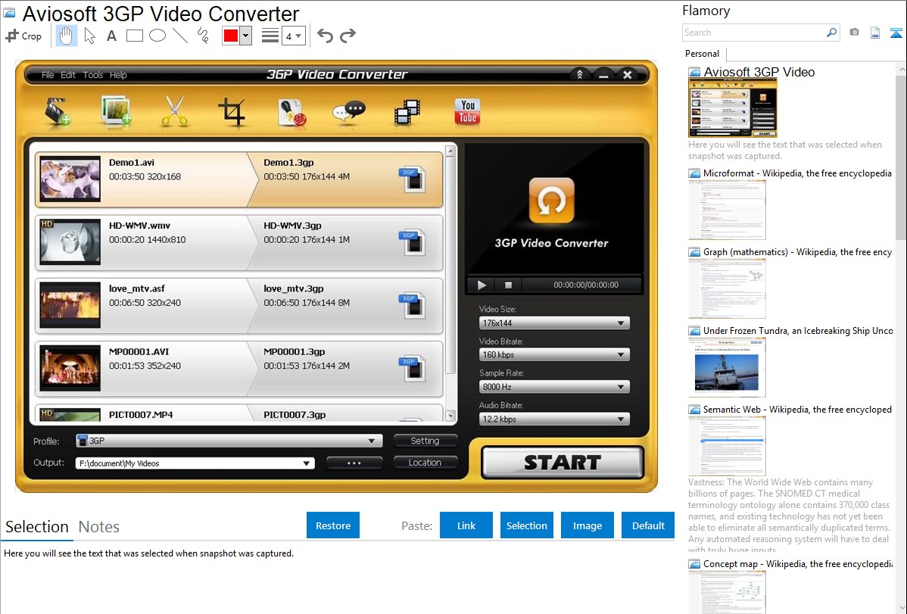Select the Crop tool in Flamory toolbar

pyautogui.click(x=23, y=36)
